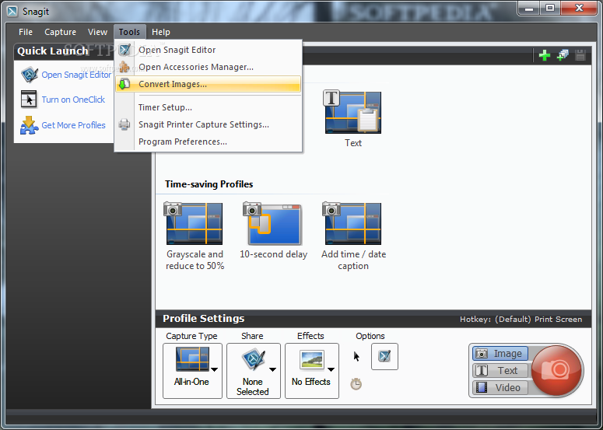This screenshot has height=430, width=603.
Task: Click the Snagit title bar app icon
Action: 12,12
